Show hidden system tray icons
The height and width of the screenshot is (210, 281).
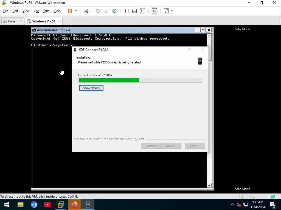pos(232,205)
